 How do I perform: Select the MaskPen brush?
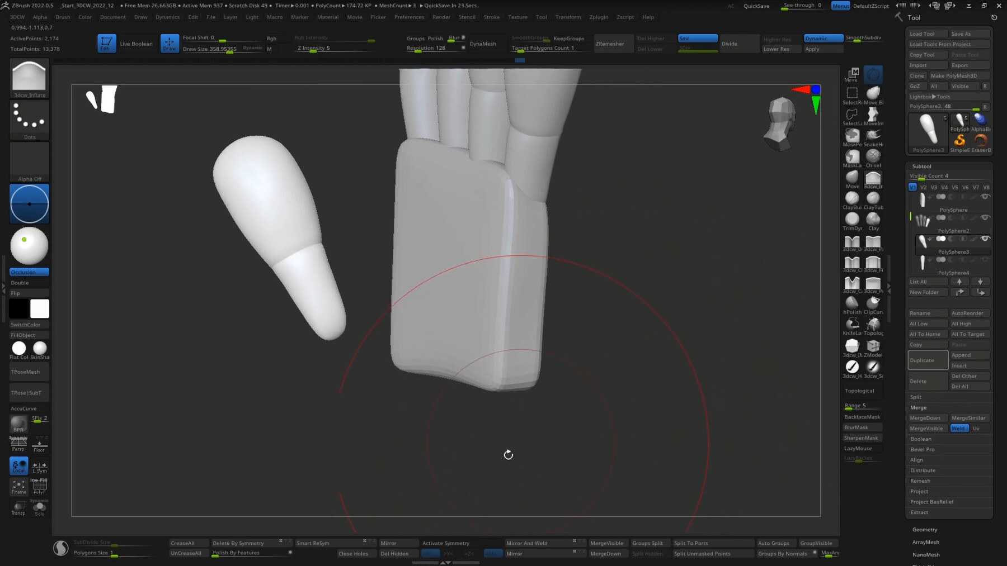[851, 137]
